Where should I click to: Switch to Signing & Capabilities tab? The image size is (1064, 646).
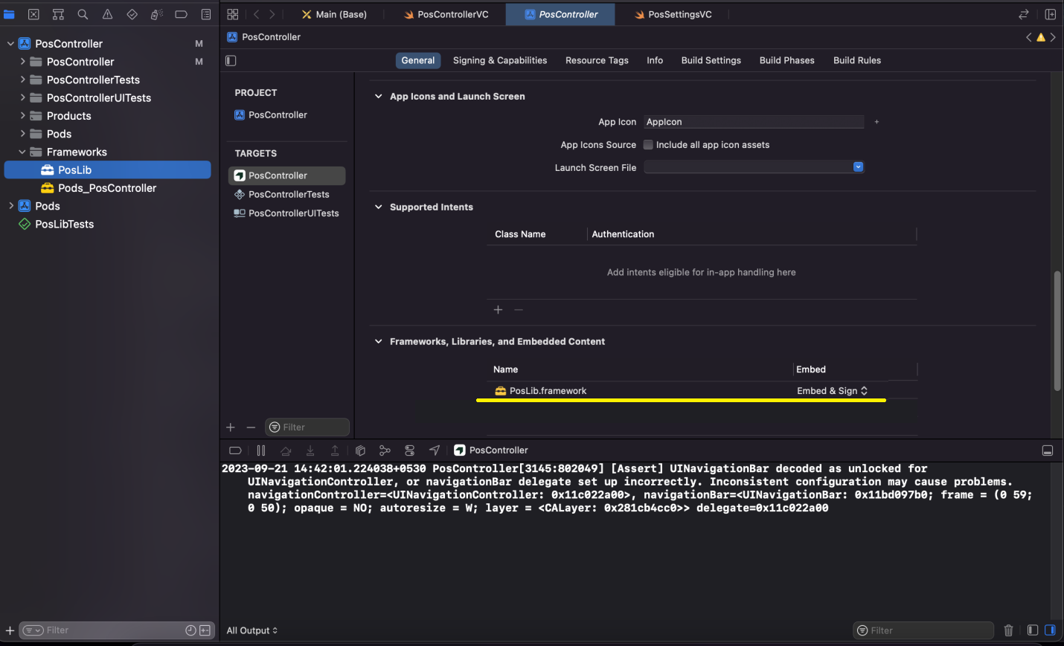pyautogui.click(x=500, y=61)
